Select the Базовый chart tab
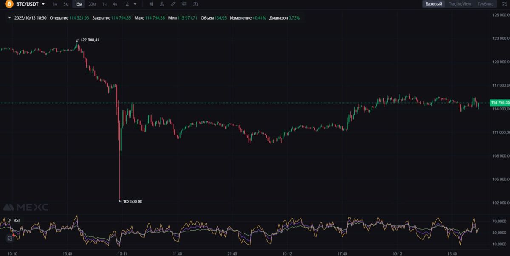Image resolution: width=510 pixels, height=256 pixels. point(433,4)
